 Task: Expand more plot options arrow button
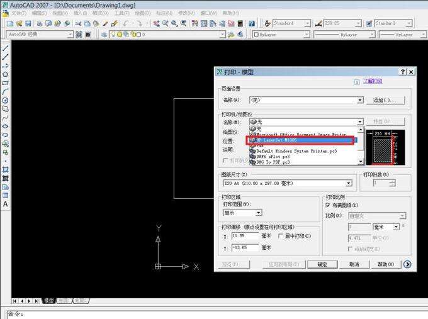pyautogui.click(x=407, y=264)
